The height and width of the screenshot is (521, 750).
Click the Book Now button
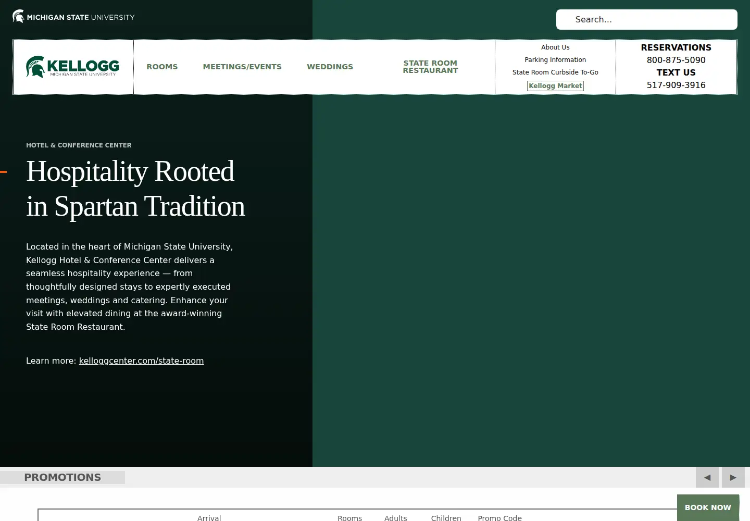pos(708,507)
